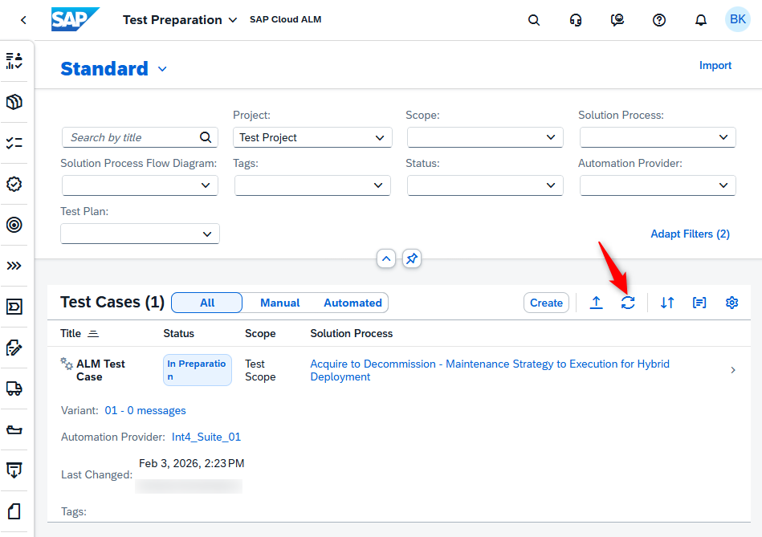Viewport: 762px width, 537px height.
Task: Open ALM Test Case row details arrow
Action: (x=733, y=370)
